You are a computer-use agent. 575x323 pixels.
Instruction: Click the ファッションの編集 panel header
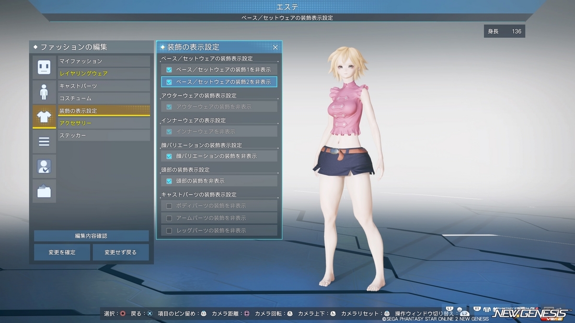[91, 47]
